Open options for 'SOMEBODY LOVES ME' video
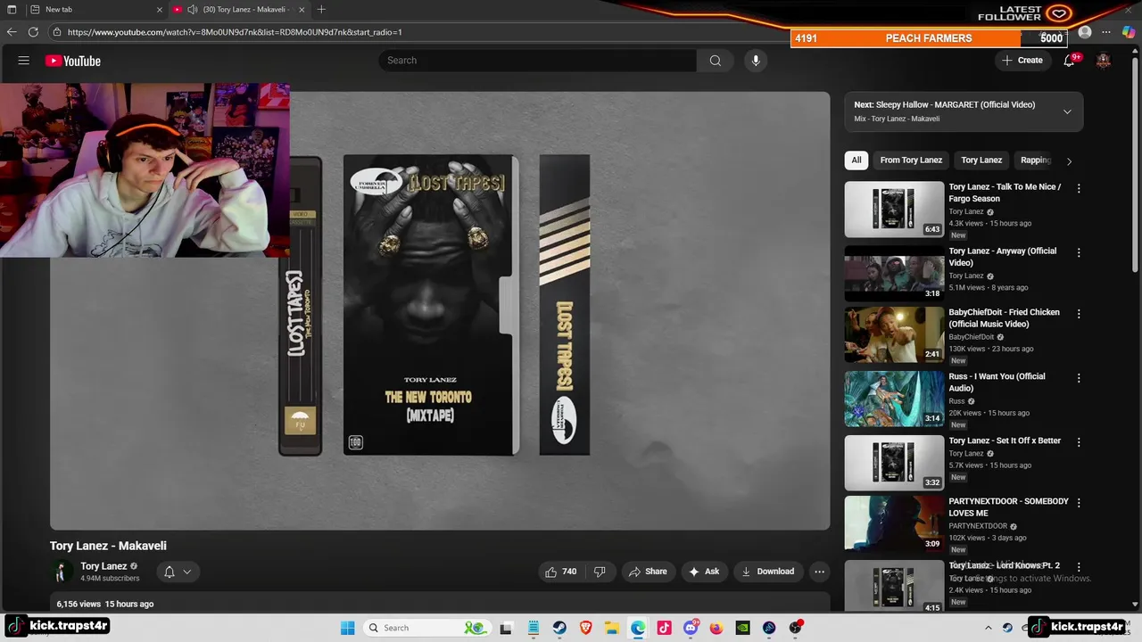The width and height of the screenshot is (1142, 642). tap(1079, 503)
